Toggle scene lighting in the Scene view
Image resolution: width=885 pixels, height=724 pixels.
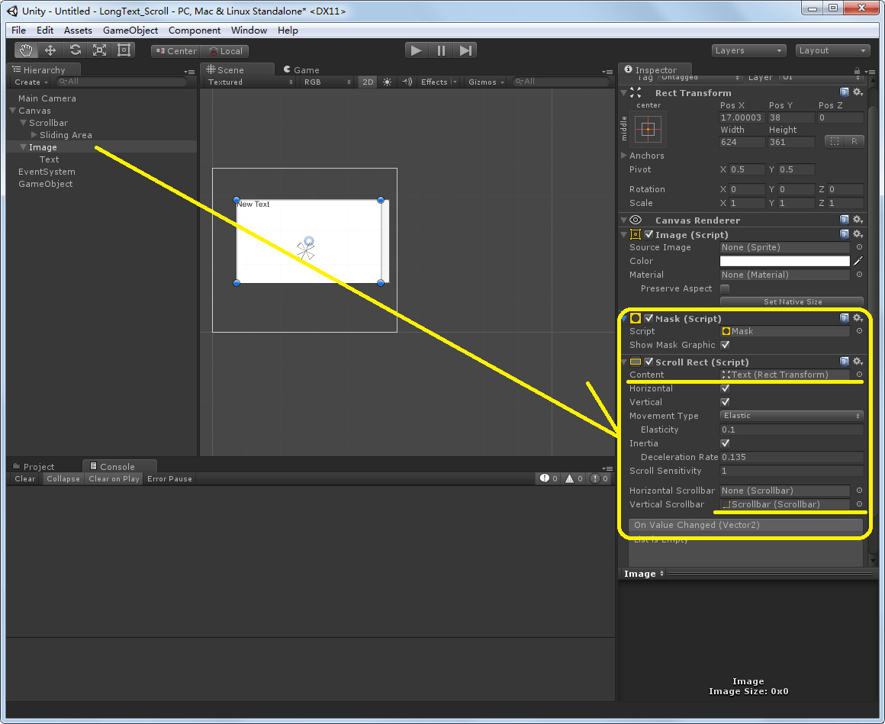(x=388, y=82)
